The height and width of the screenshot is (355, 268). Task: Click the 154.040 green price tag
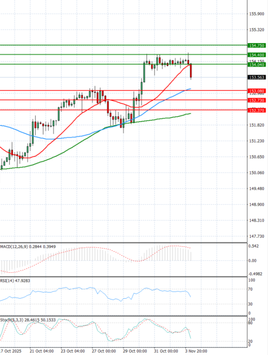coord(256,65)
